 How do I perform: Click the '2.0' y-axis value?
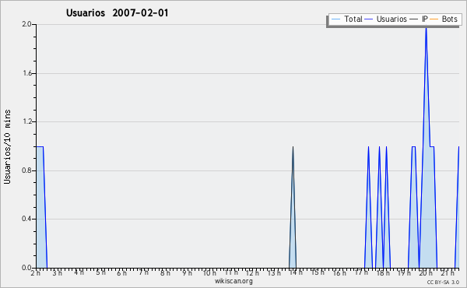coord(26,24)
